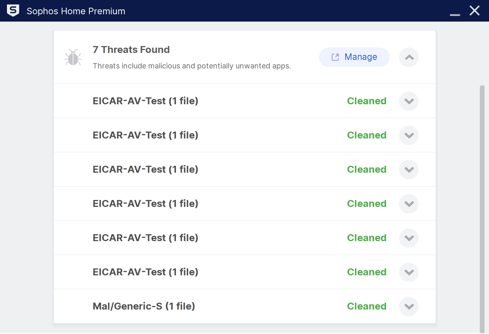Click the "7 Threats Found" heading
This screenshot has height=334, width=489.
[x=131, y=49]
